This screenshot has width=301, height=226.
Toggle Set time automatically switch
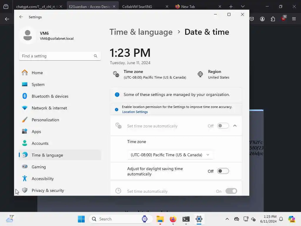[x=231, y=191]
